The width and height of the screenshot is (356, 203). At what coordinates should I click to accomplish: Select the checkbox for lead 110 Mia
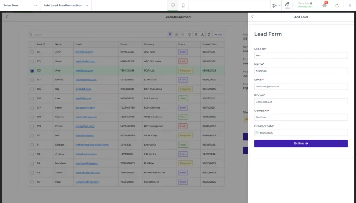pyautogui.click(x=32, y=135)
